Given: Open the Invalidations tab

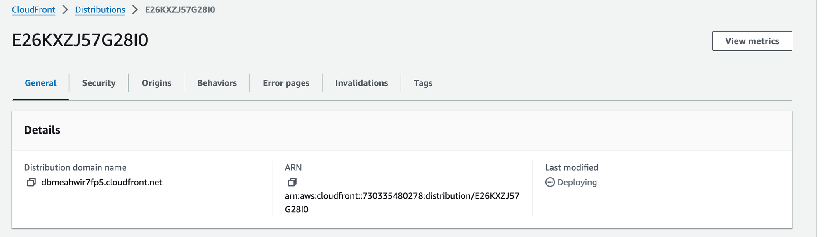Looking at the screenshot, I should tap(361, 83).
